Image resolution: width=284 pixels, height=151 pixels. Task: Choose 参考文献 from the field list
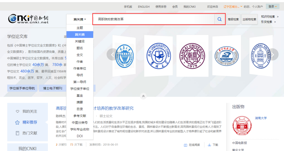coord(80,116)
